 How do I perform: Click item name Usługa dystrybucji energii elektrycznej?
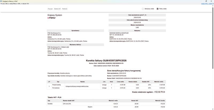click(77, 86)
